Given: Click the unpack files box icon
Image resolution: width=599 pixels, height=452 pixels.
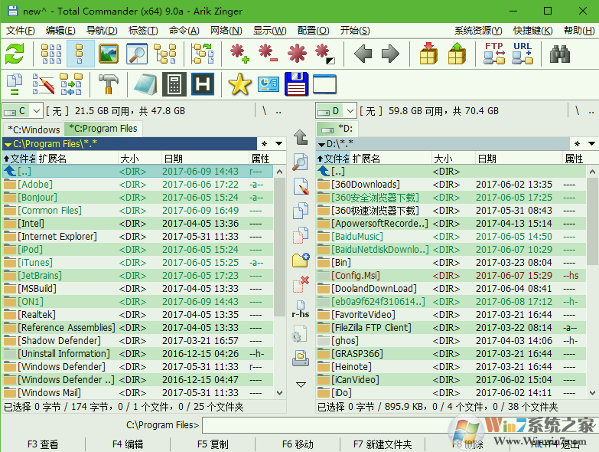Looking at the screenshot, I should coord(457,54).
